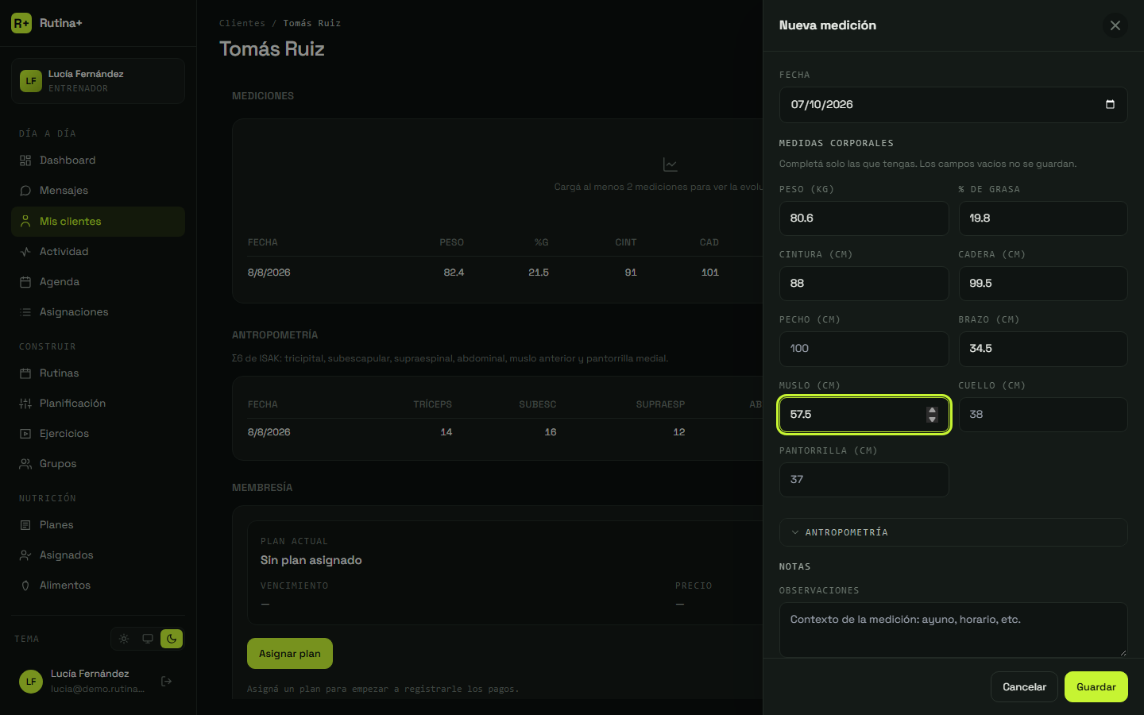This screenshot has height=715, width=1144.
Task: Click the Fecha date input
Action: 953,105
